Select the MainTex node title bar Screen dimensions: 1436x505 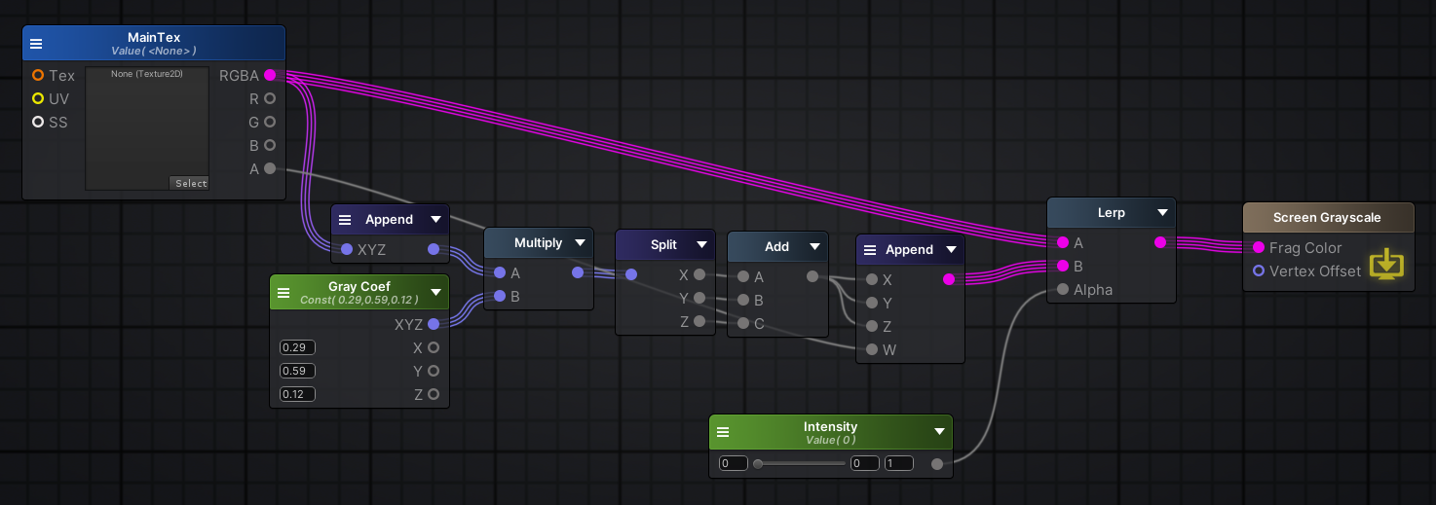coord(154,44)
